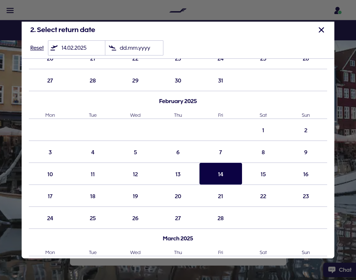Click the Reset link
The image size is (356, 280).
pyautogui.click(x=37, y=48)
